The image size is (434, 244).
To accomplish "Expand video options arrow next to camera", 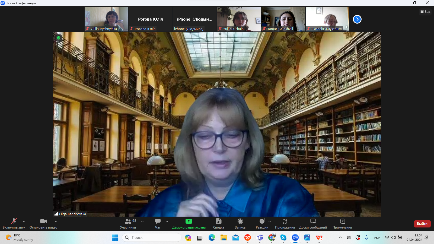I will 56,221.
